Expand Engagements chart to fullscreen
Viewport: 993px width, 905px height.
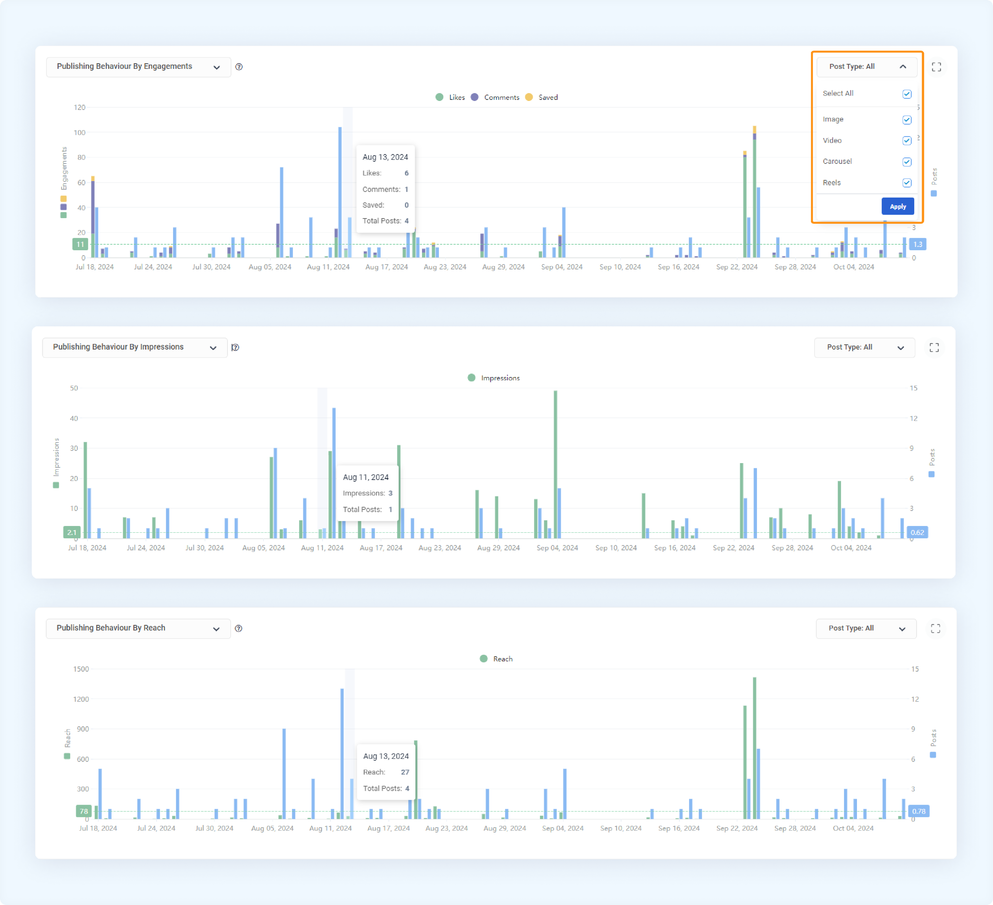[936, 67]
